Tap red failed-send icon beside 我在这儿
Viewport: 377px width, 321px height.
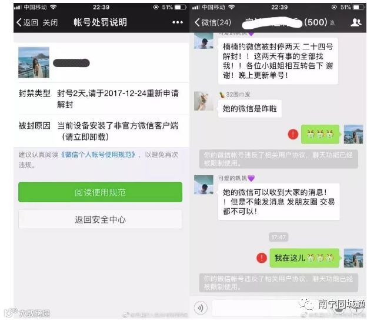pyautogui.click(x=262, y=258)
